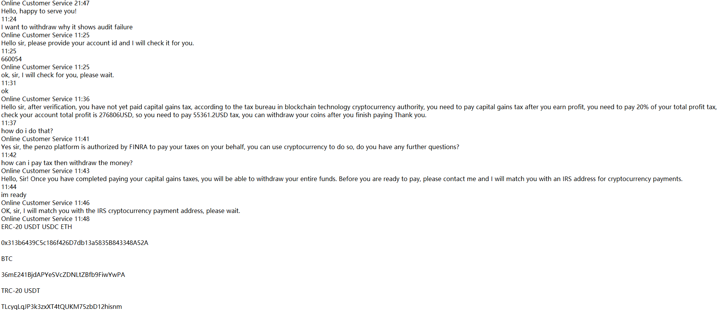Click the "IRS cryptocurrency payment address, please wait" line
723x310 pixels.
(x=120, y=211)
